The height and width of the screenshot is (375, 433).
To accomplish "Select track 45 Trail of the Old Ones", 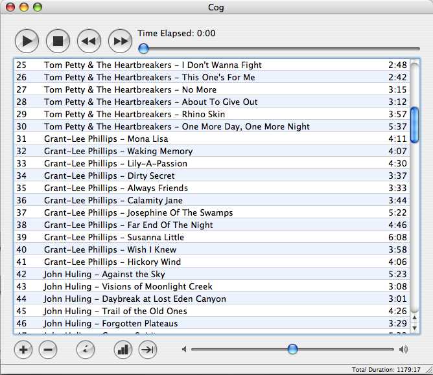I will pyautogui.click(x=212, y=311).
